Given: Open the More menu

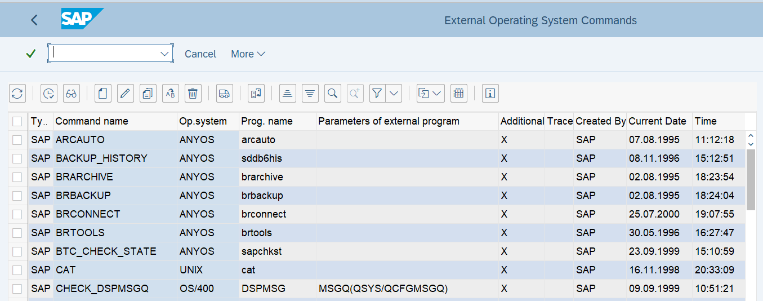Looking at the screenshot, I should point(248,54).
